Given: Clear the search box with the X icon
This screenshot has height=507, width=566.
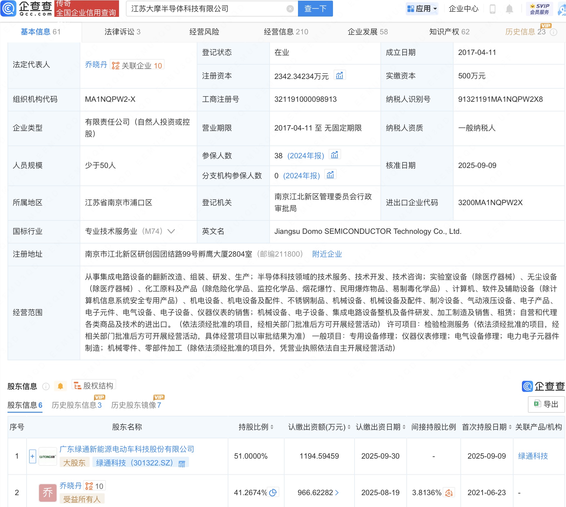Looking at the screenshot, I should point(290,9).
